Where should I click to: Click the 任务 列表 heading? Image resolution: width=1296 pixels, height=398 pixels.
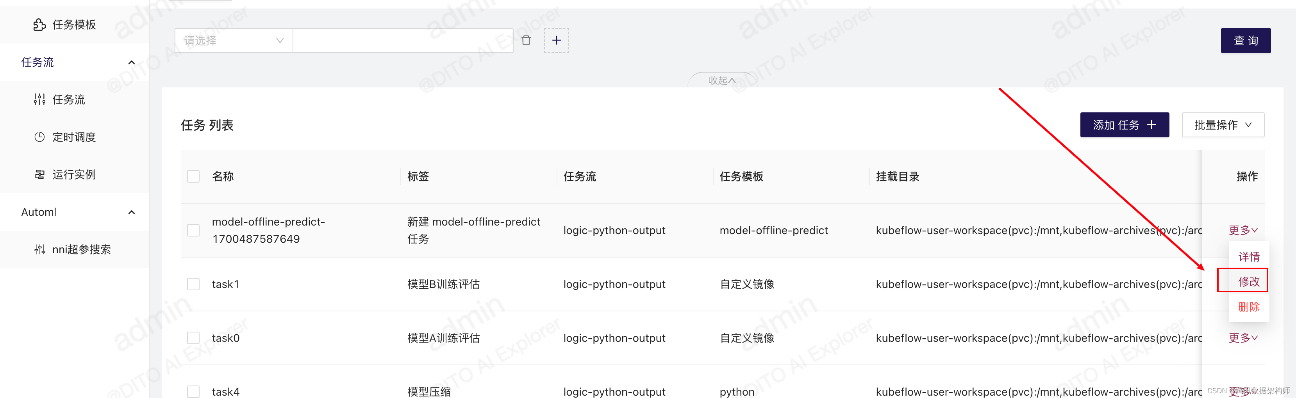pos(207,125)
